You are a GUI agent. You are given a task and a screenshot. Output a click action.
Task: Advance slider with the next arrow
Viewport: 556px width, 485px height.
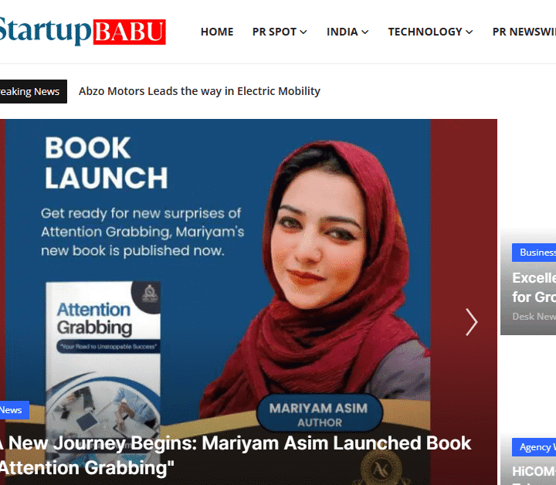pos(471,322)
